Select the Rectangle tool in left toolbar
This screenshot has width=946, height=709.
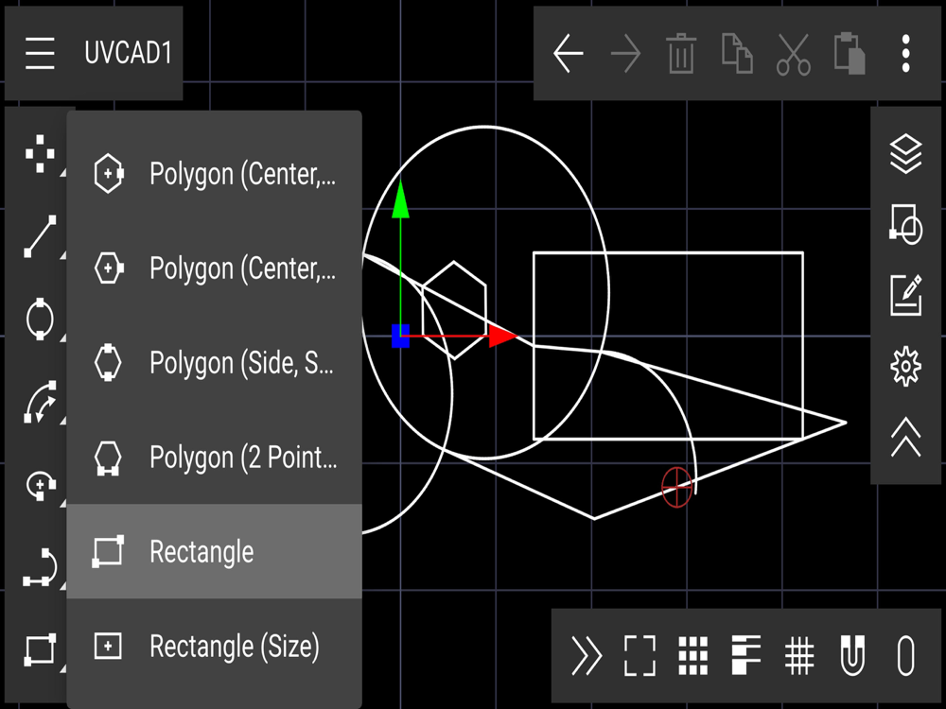pyautogui.click(x=40, y=649)
